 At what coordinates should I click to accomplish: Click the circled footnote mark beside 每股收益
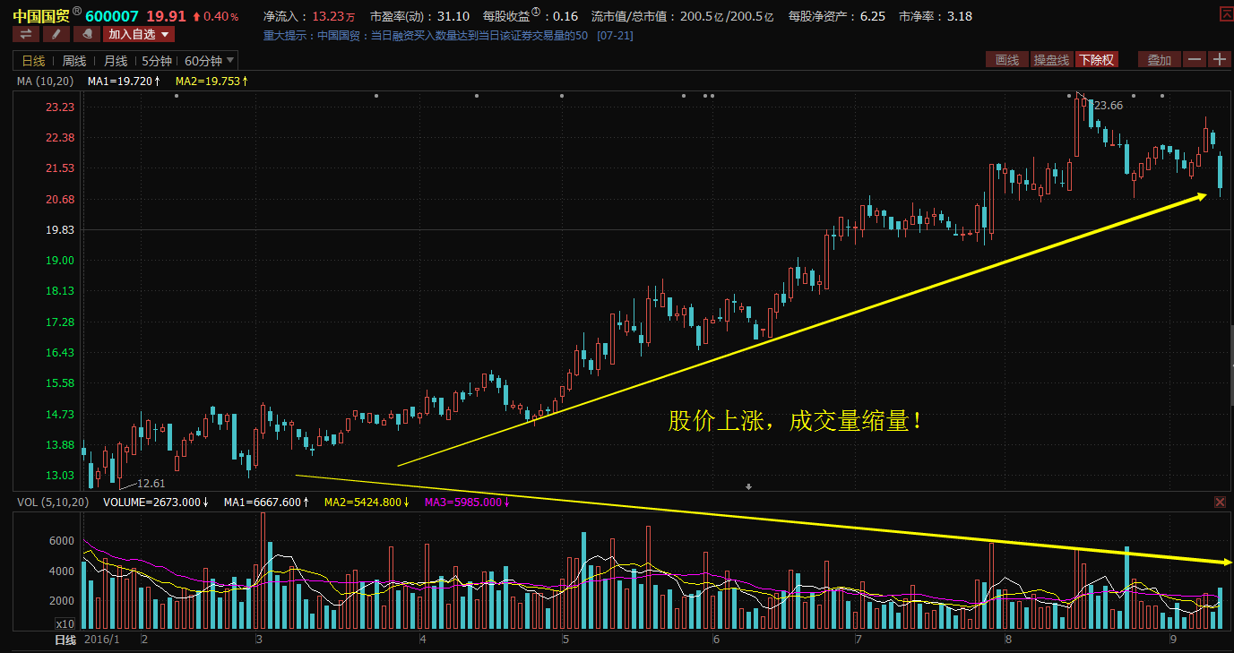(536, 13)
